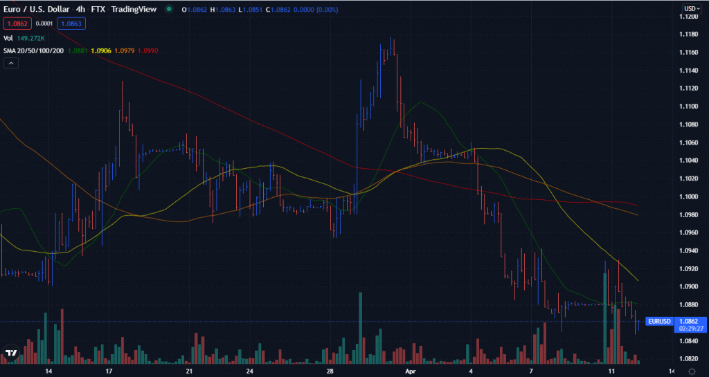
Task: Click the green market status dot
Action: pos(169,8)
